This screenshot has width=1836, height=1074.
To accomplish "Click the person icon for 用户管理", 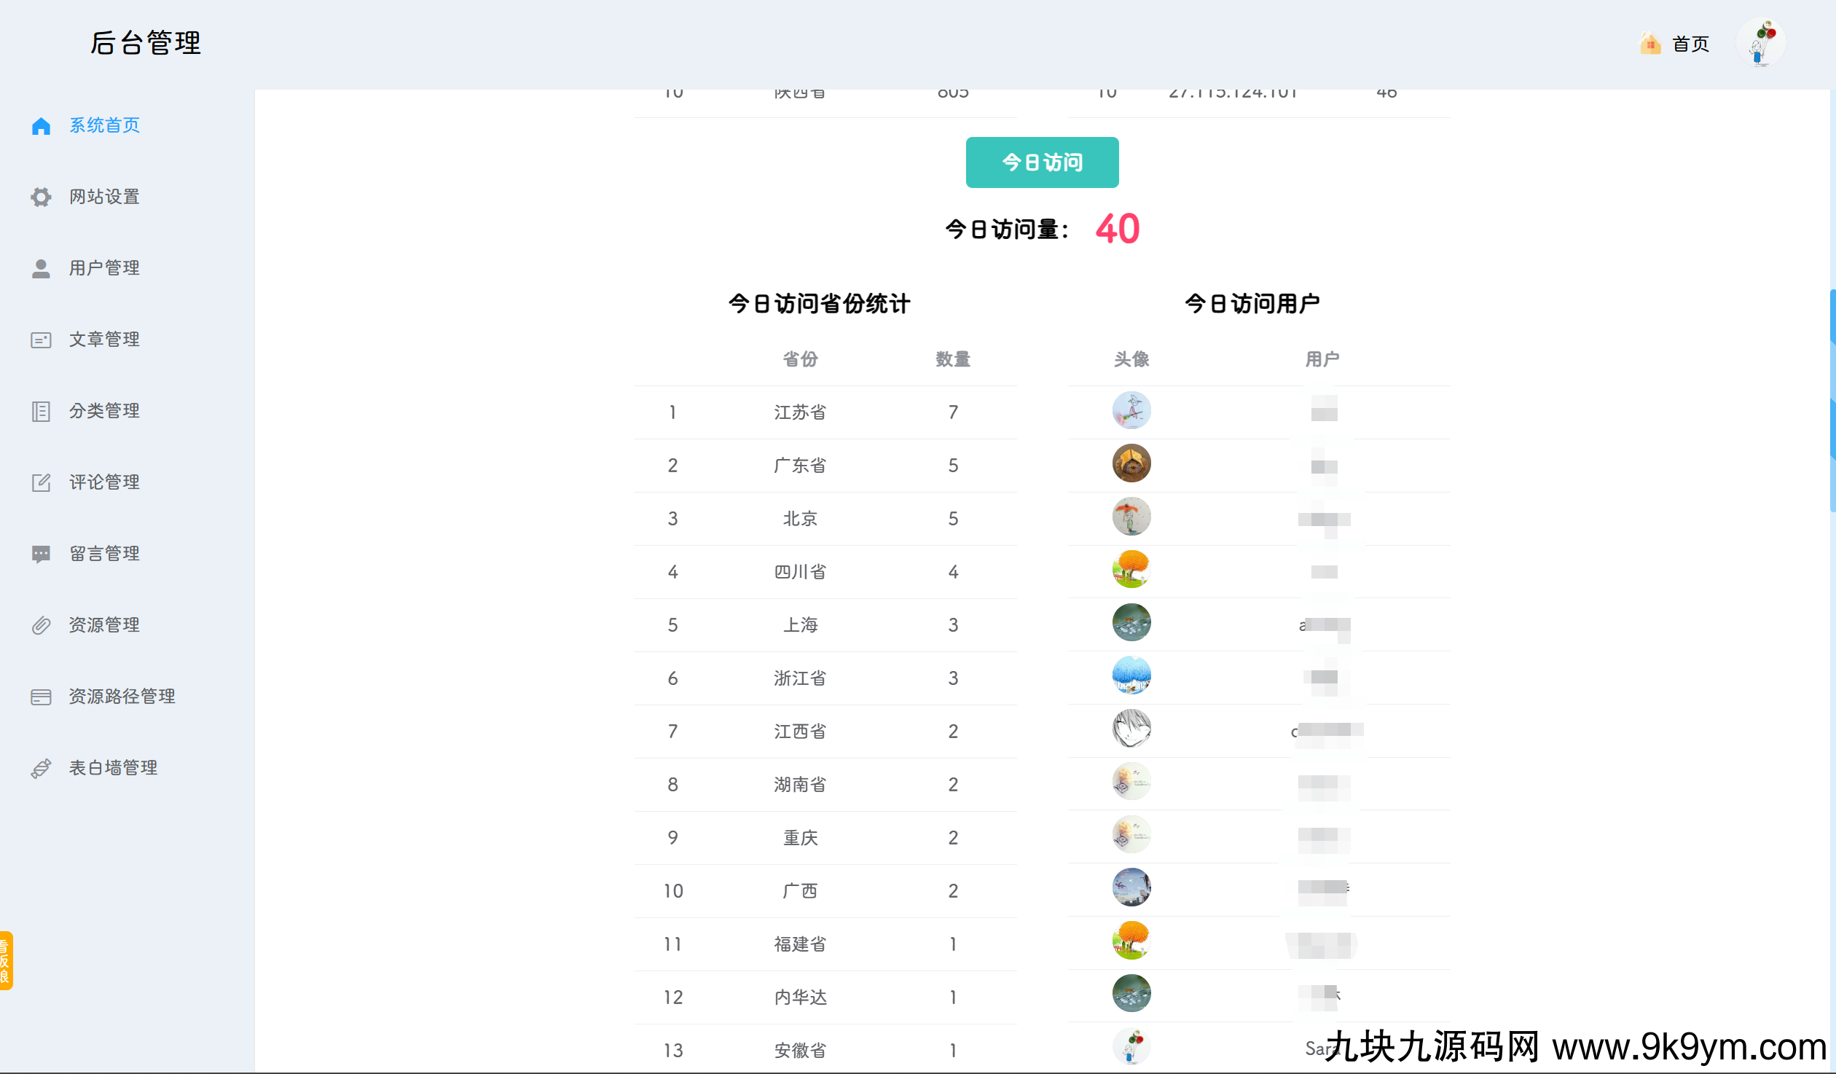I will 41,268.
